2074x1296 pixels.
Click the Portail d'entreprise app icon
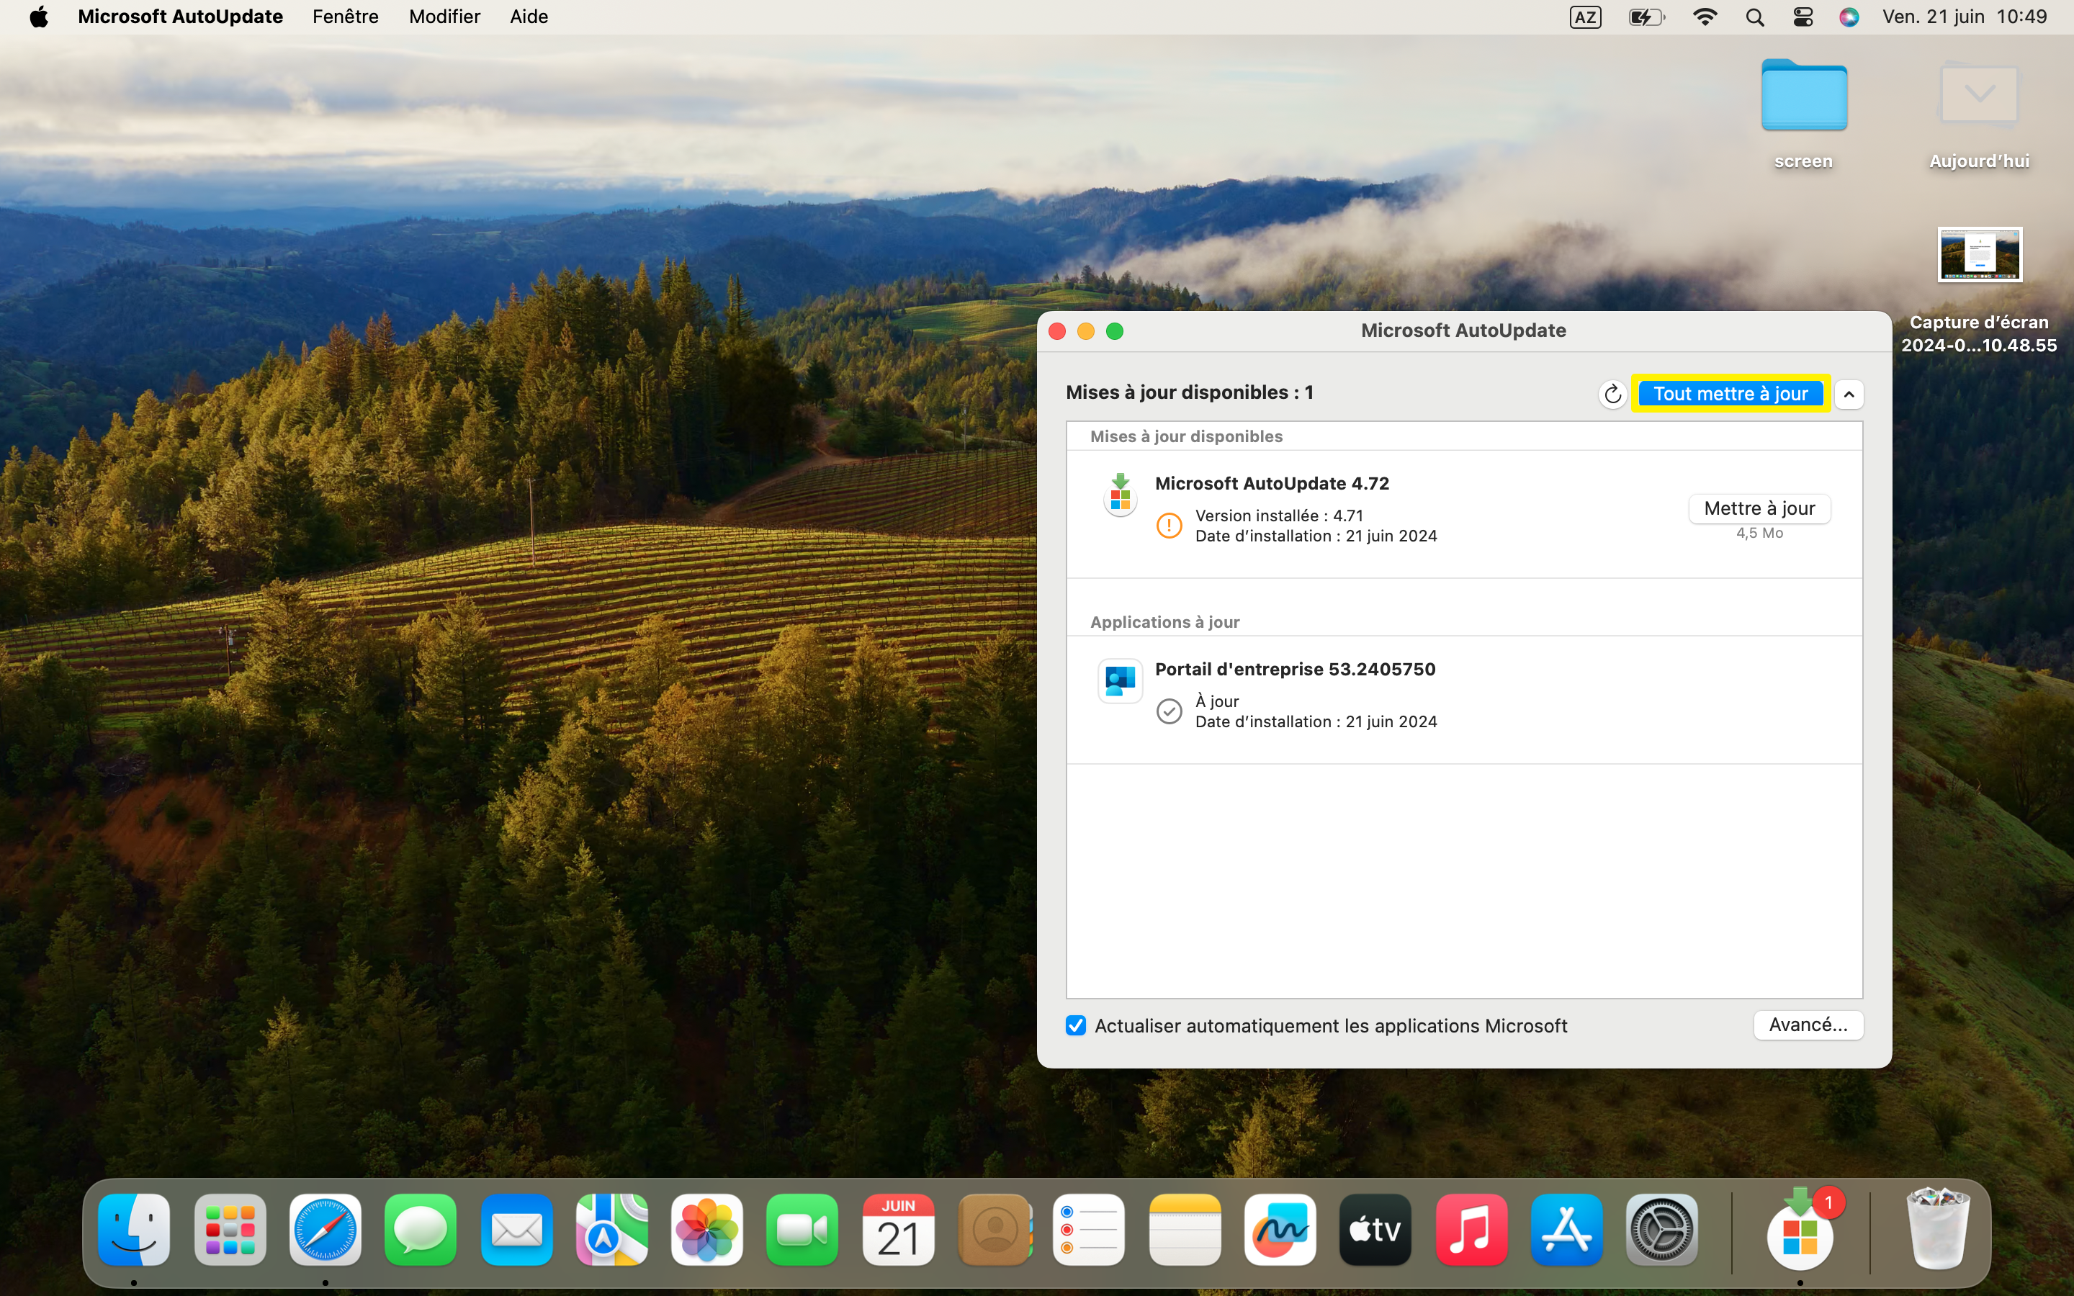click(1120, 680)
